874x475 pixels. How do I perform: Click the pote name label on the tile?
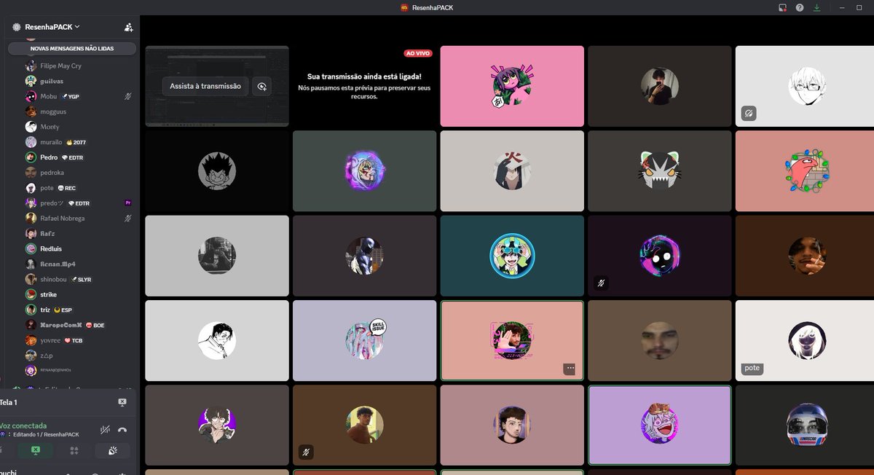pos(752,368)
